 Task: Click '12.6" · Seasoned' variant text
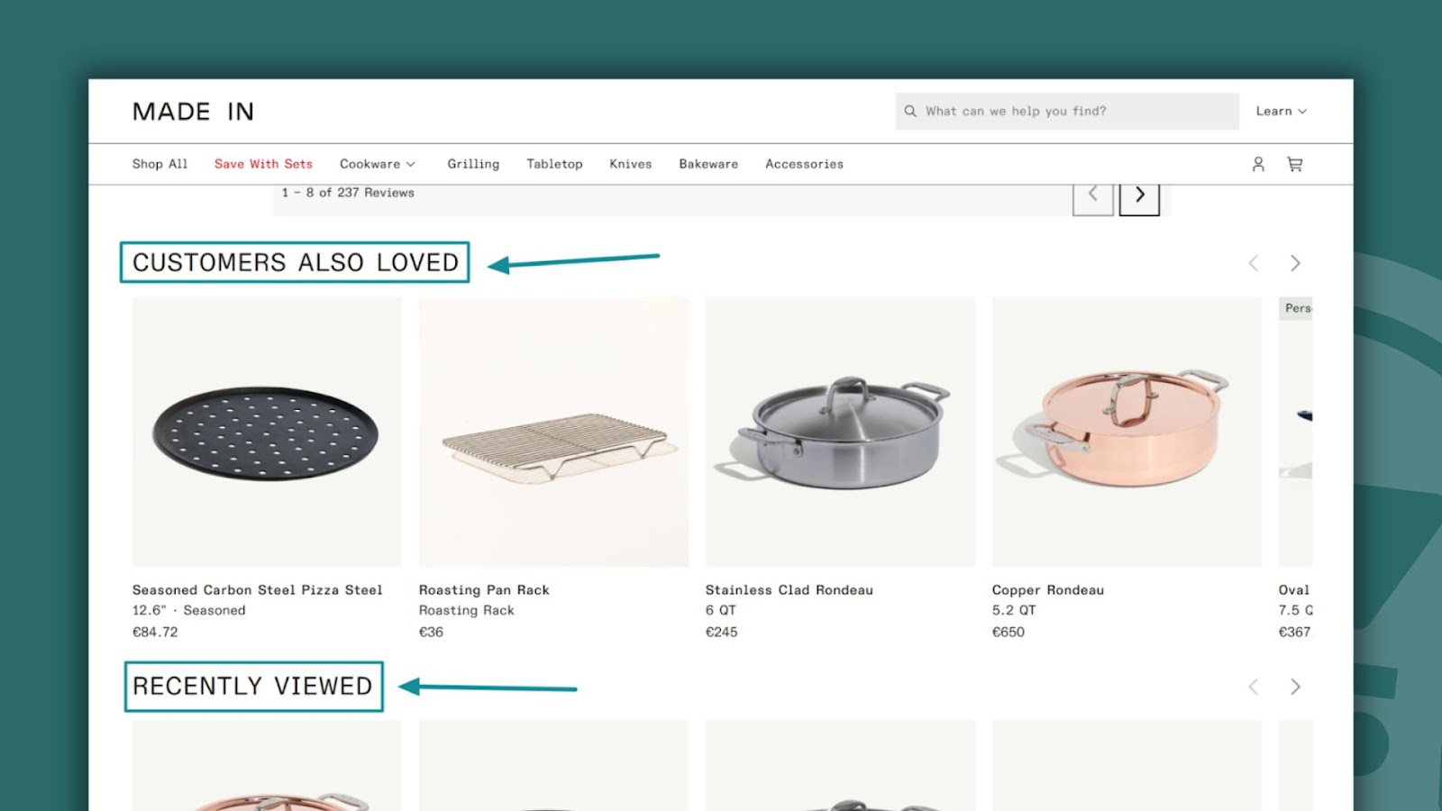[188, 611]
